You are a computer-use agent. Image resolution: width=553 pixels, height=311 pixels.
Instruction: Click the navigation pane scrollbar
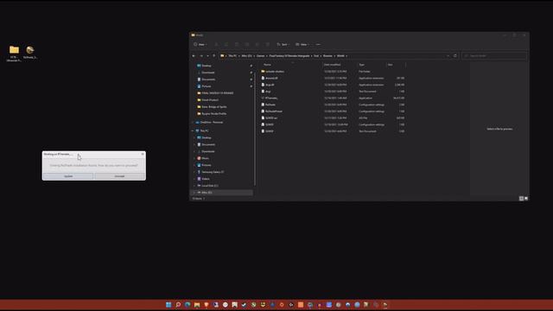pyautogui.click(x=254, y=129)
